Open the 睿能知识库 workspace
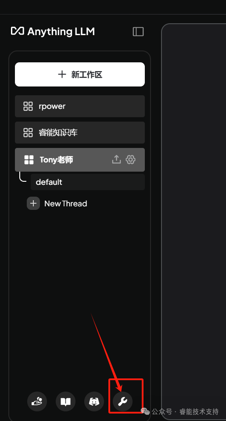This screenshot has width=226, height=421. (80, 133)
